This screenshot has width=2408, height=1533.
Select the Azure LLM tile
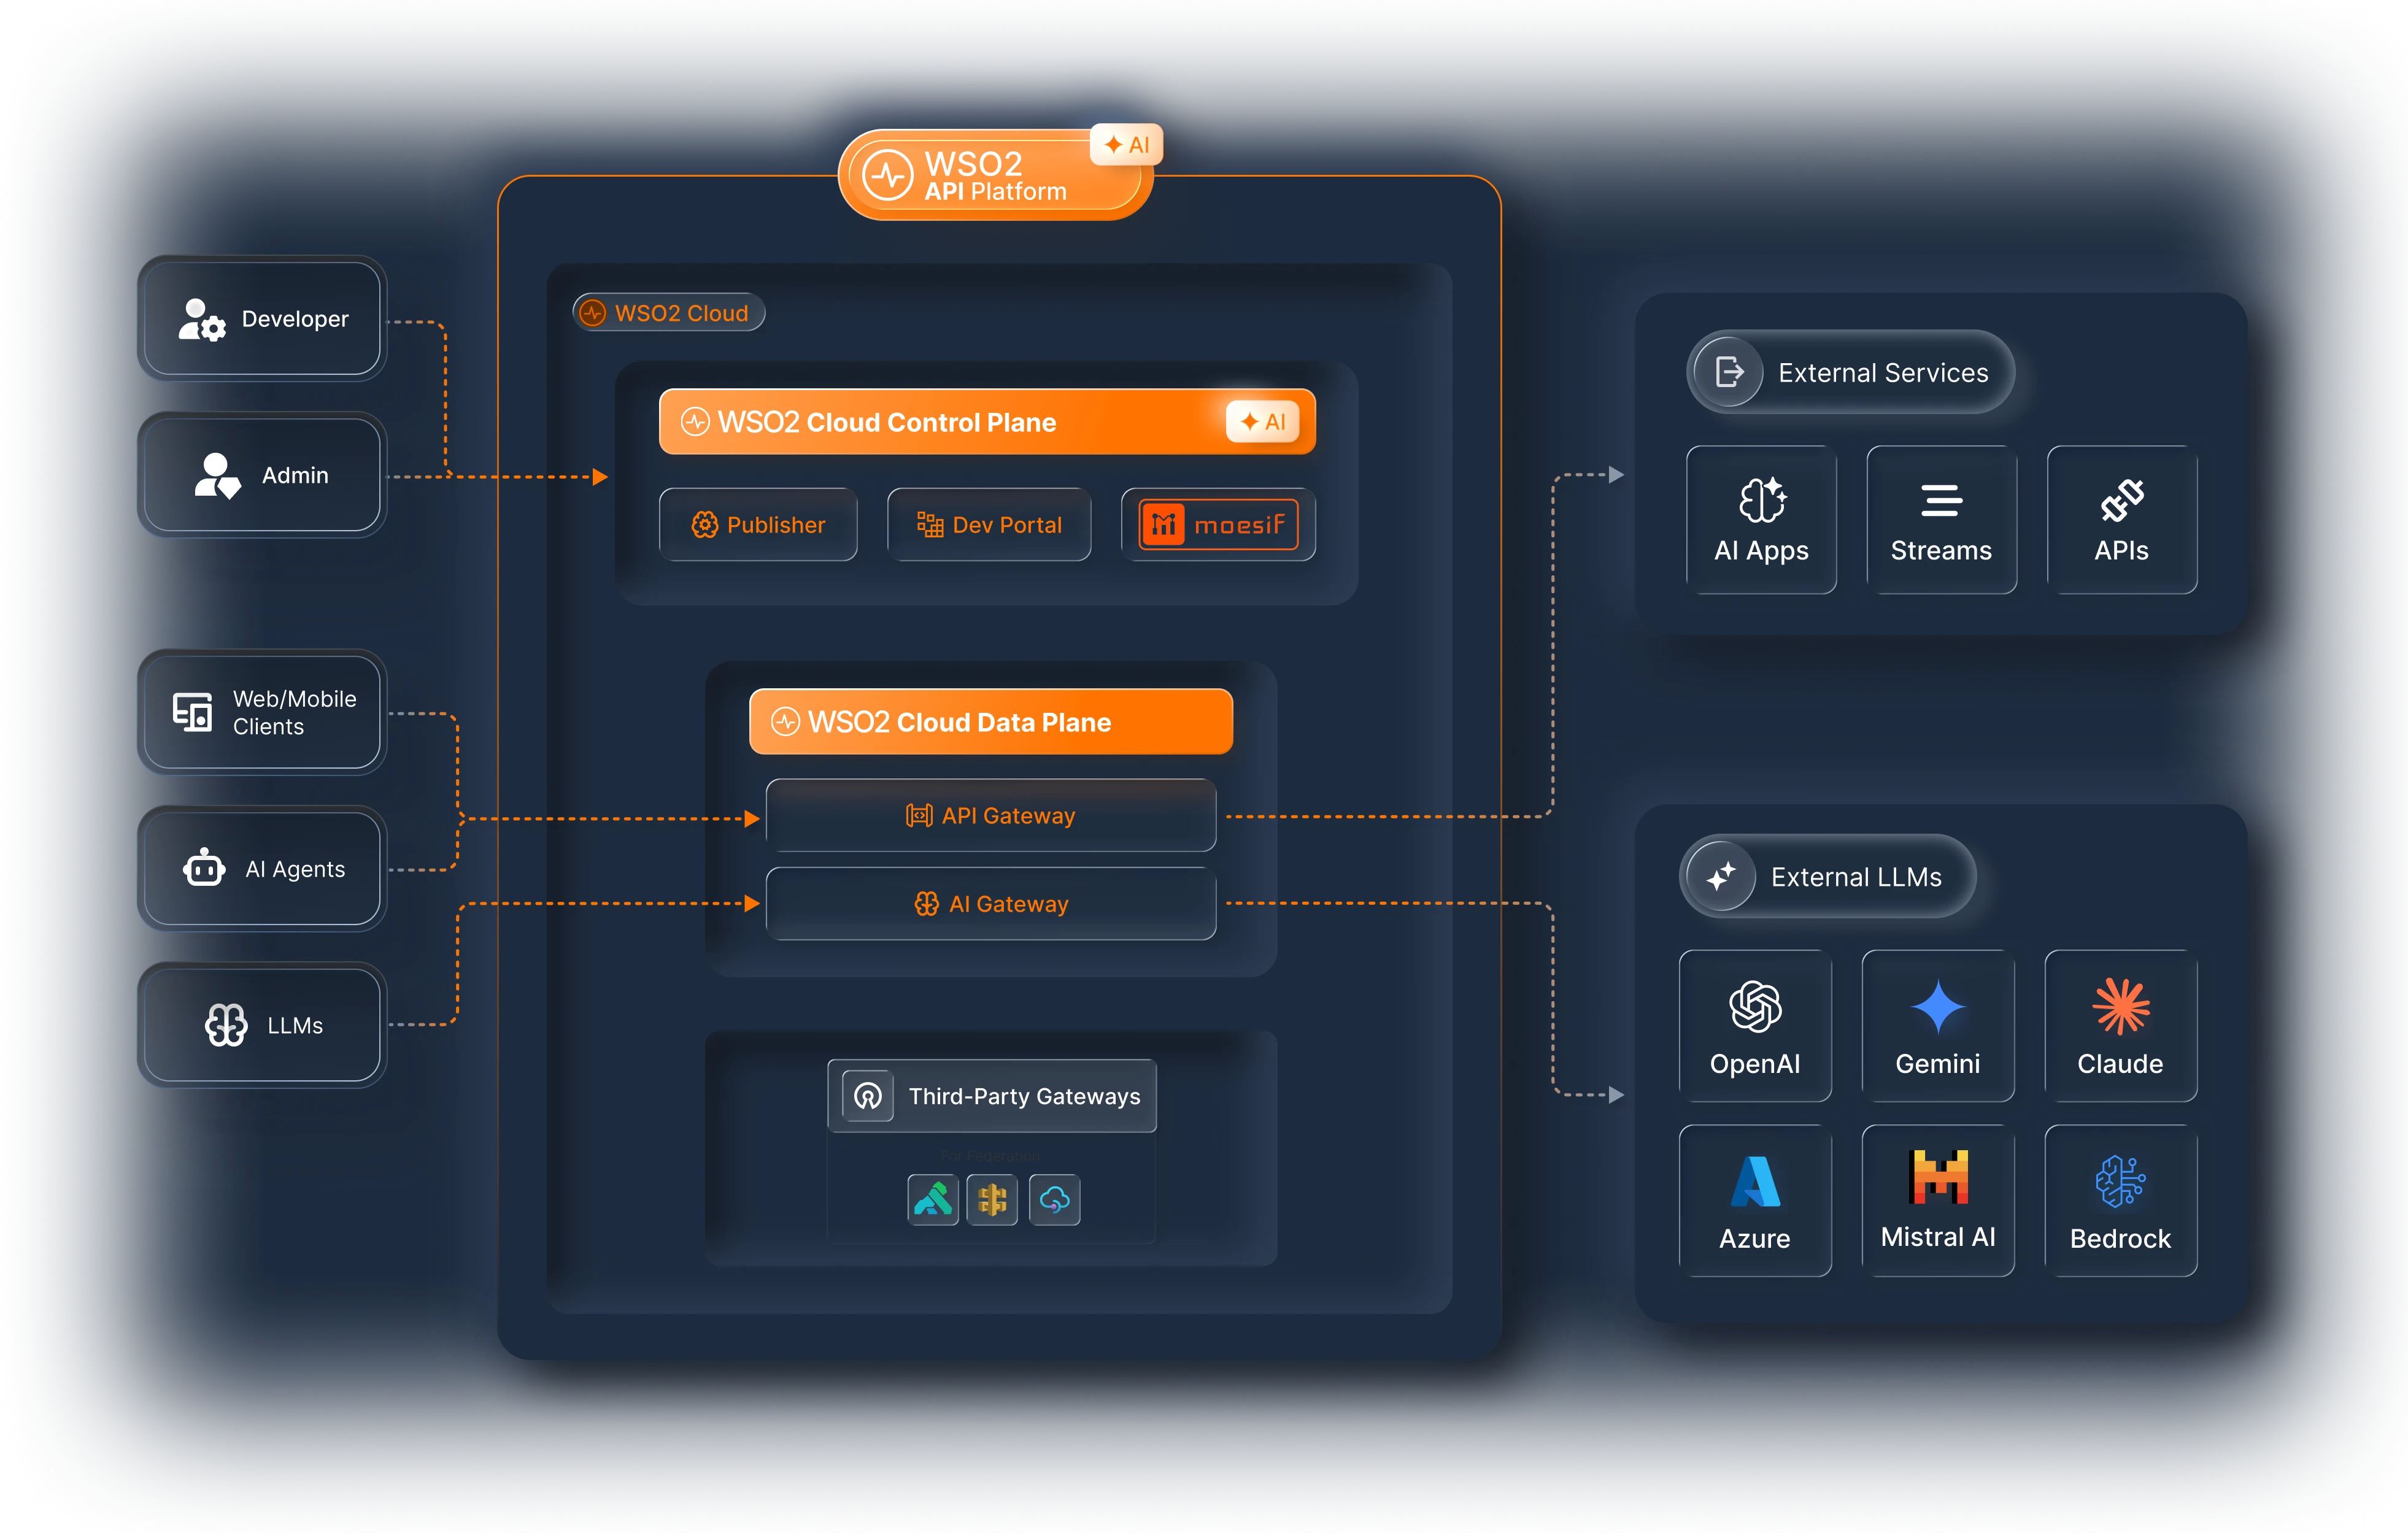click(1755, 1201)
